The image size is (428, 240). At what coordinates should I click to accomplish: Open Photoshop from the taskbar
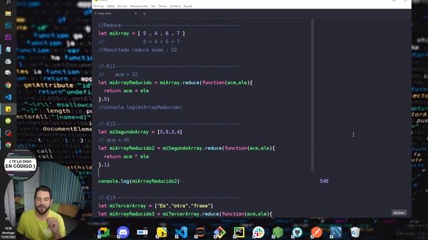click(x=8, y=25)
